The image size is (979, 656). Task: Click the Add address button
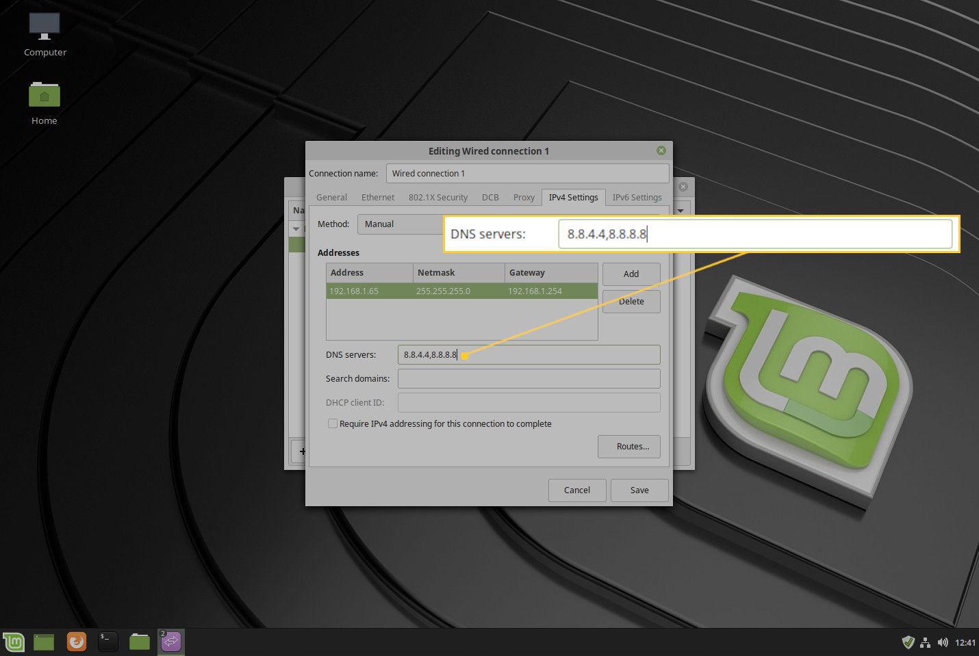click(x=631, y=274)
